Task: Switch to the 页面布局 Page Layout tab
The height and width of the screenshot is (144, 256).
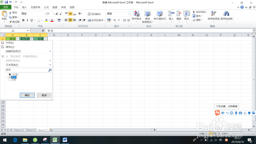Action: (x=35, y=7)
